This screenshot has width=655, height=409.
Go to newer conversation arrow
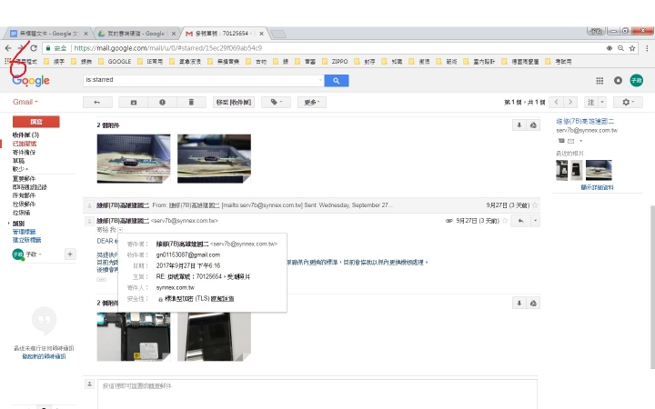[x=556, y=102]
